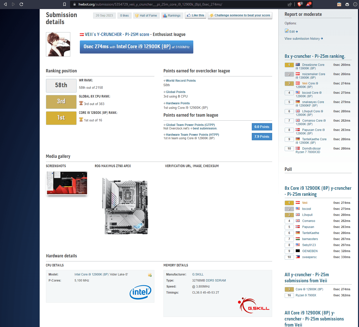Viewport: 359px width, 327px height.
Task: Click the Austria flag next to VEII's title
Action: coord(82,35)
